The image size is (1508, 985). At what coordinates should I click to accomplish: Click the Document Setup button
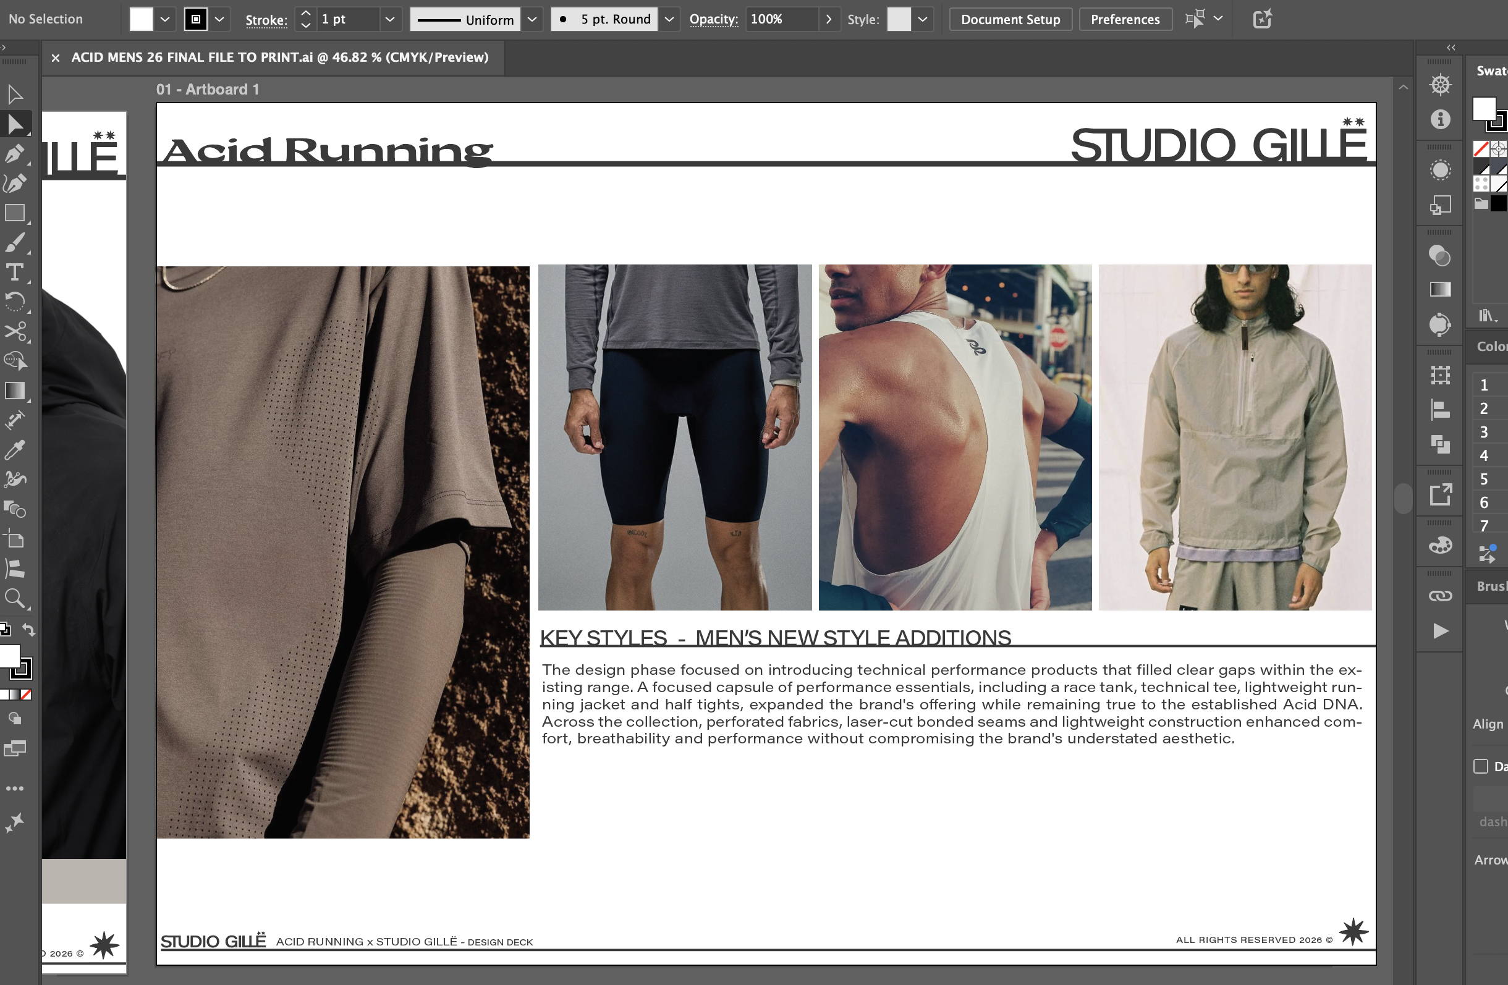(x=1010, y=19)
